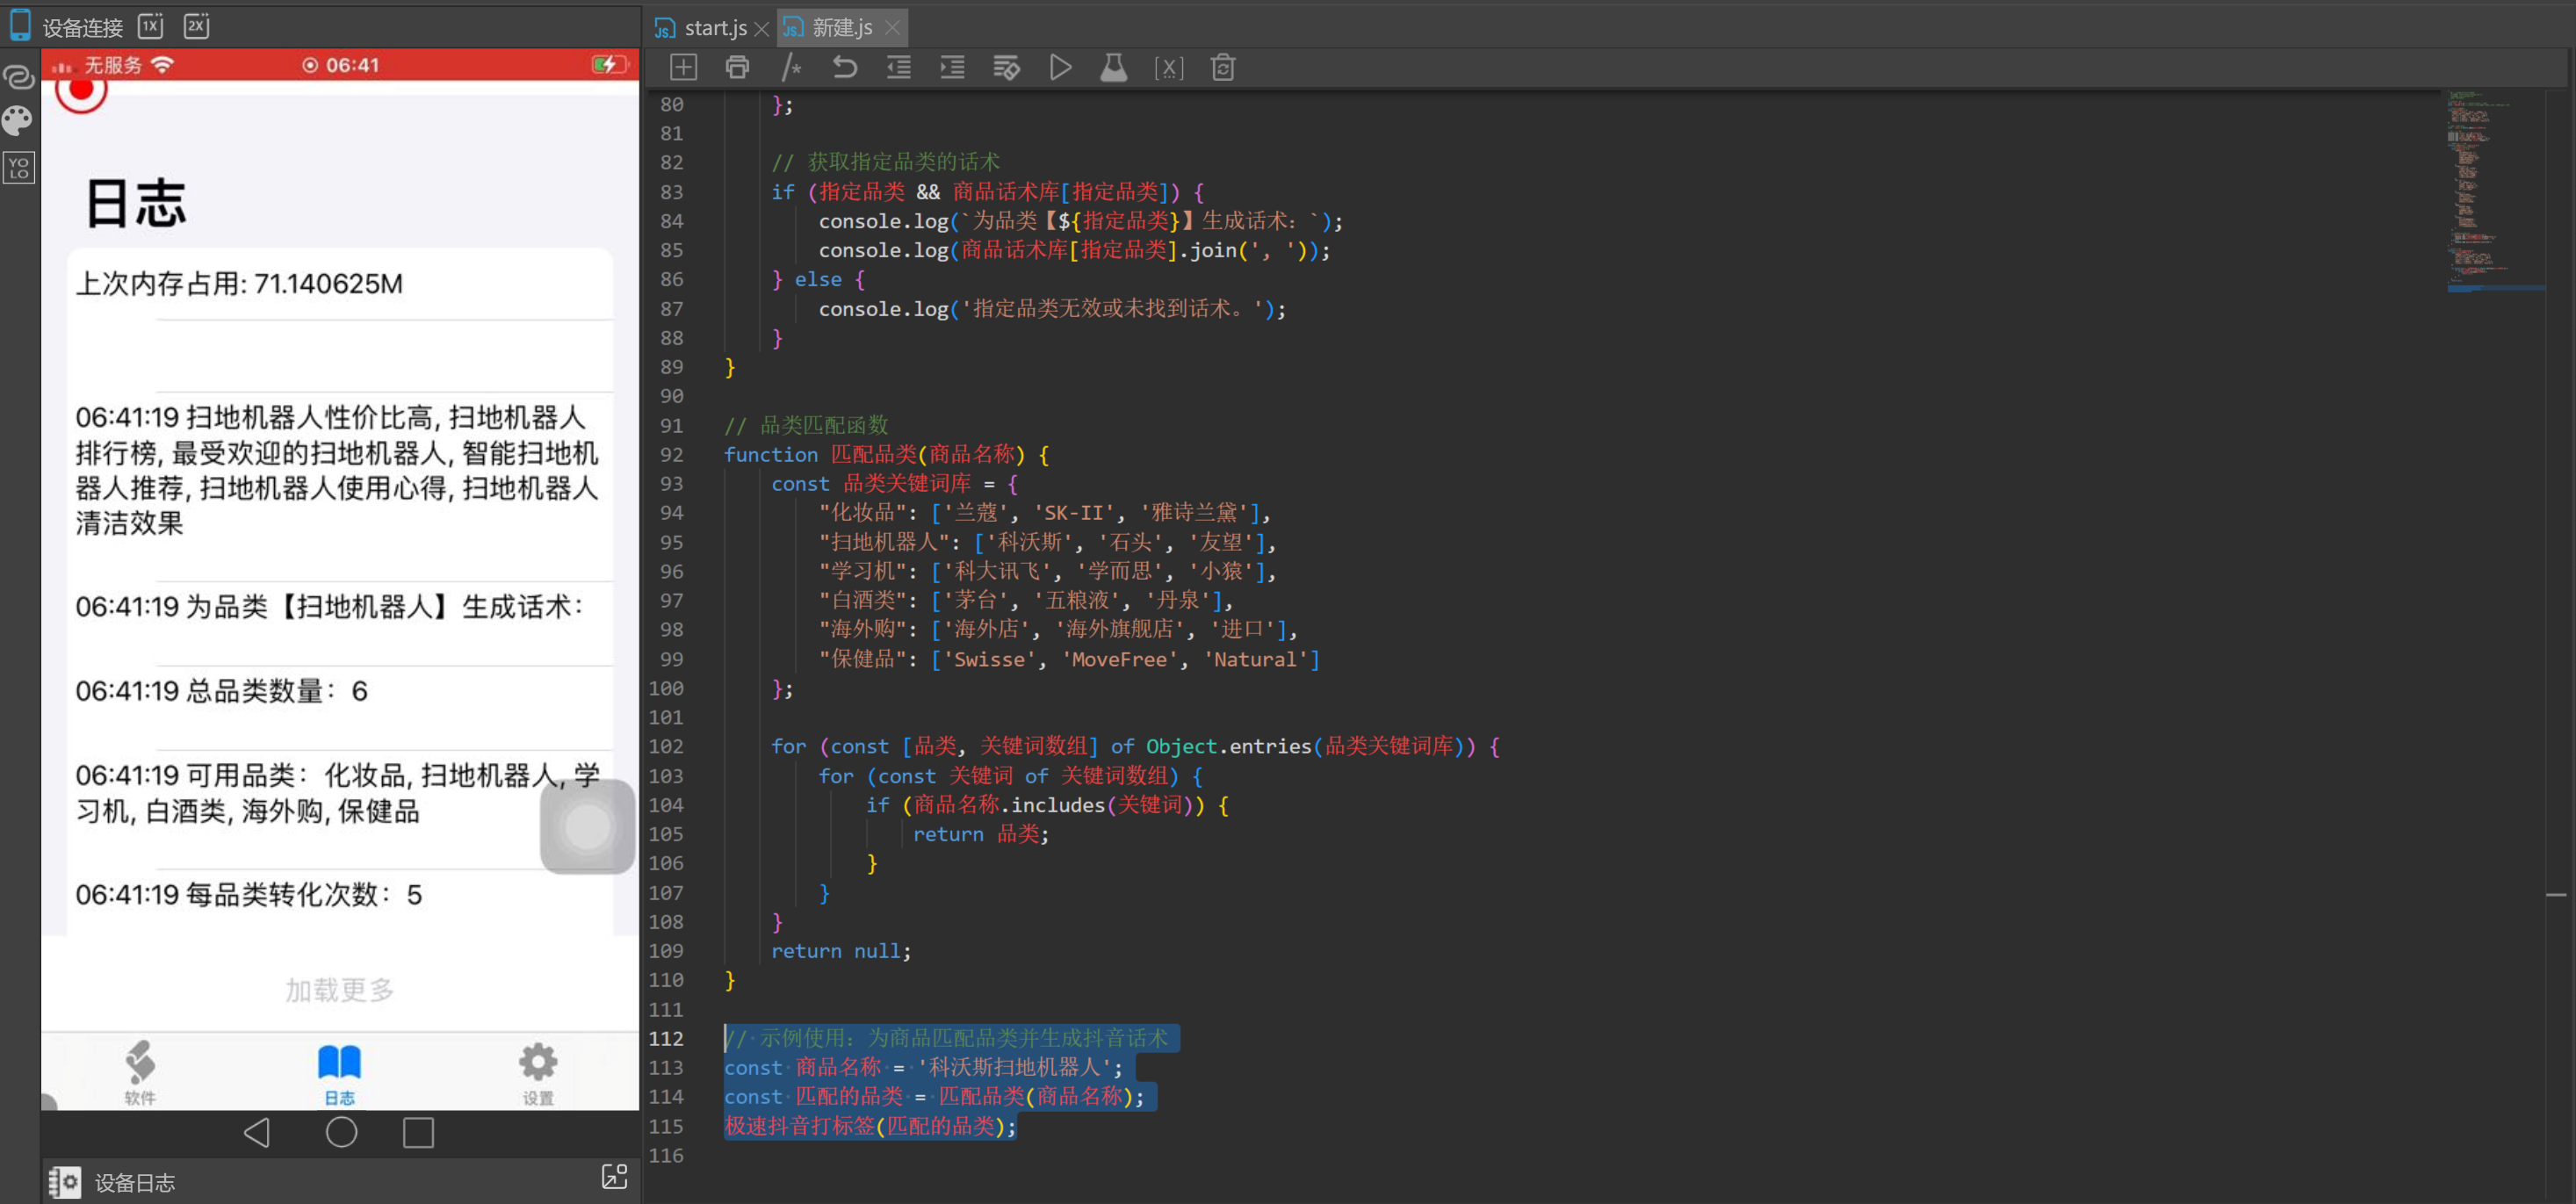Click the 设备日志 gear notebook icon
This screenshot has height=1204, width=2576.
coord(64,1182)
